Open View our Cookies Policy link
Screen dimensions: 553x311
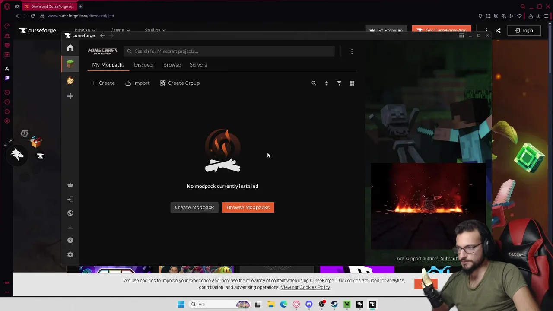pos(305,287)
